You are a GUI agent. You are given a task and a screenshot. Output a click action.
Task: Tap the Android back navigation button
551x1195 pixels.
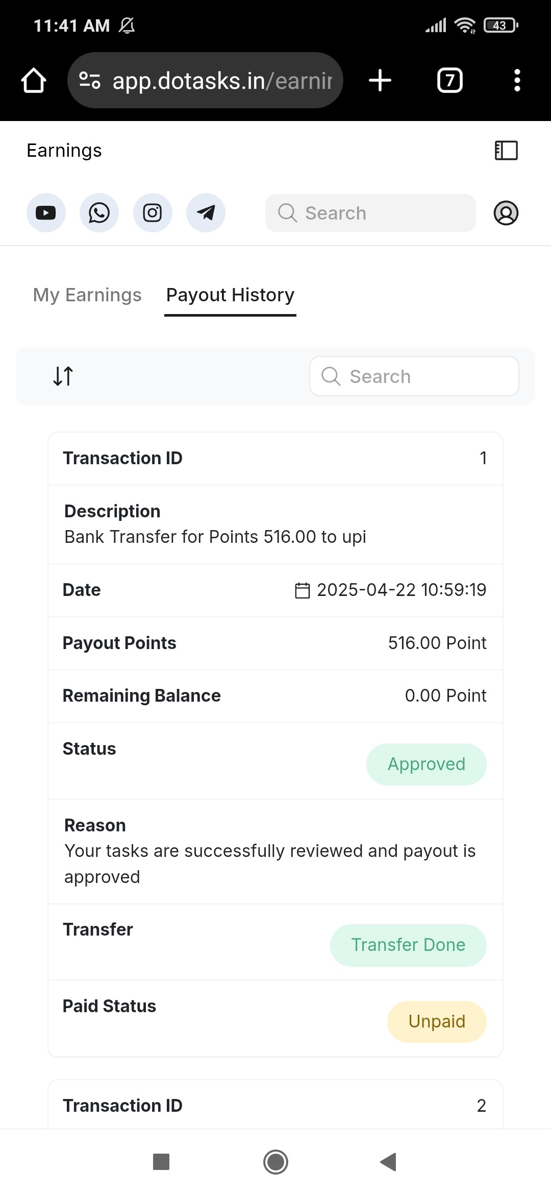point(389,1162)
